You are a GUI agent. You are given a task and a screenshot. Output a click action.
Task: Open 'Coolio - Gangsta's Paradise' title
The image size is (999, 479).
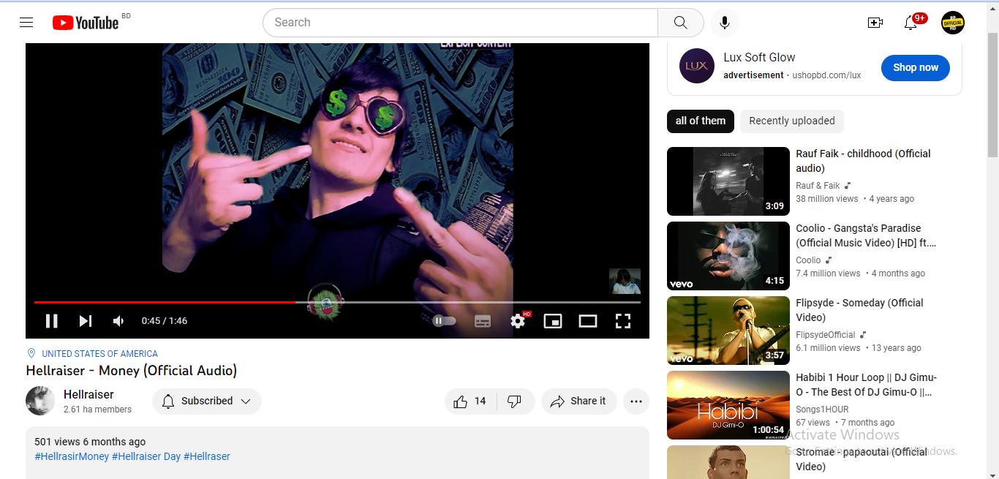pos(866,235)
